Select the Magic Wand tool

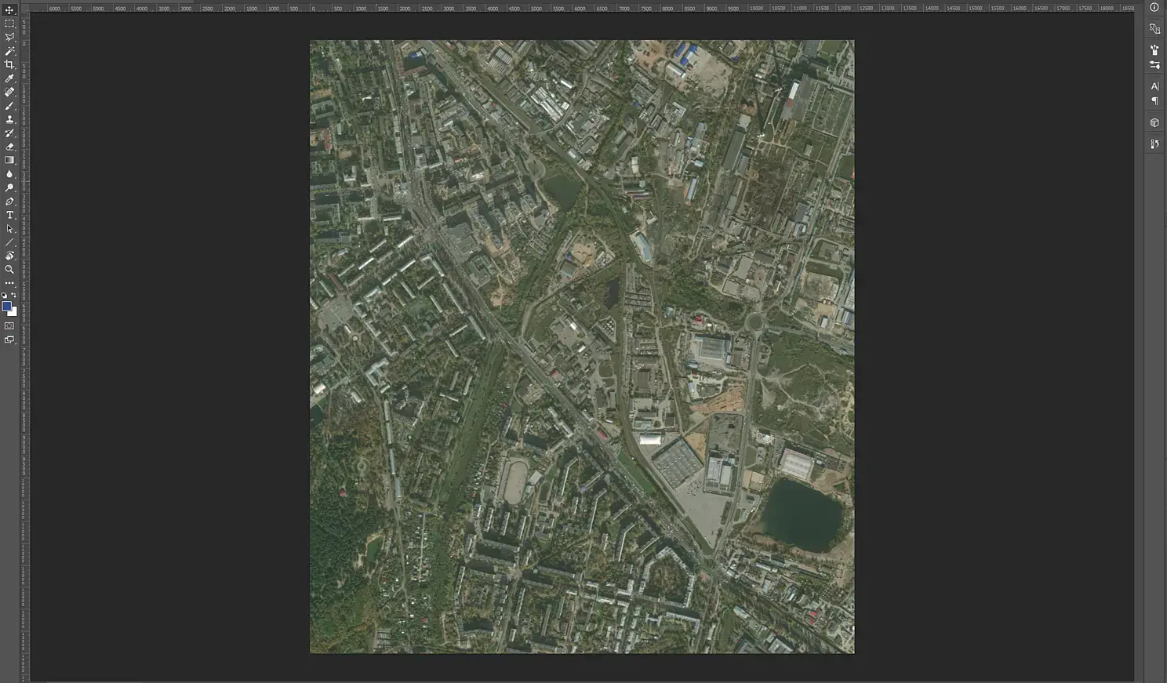(9, 51)
